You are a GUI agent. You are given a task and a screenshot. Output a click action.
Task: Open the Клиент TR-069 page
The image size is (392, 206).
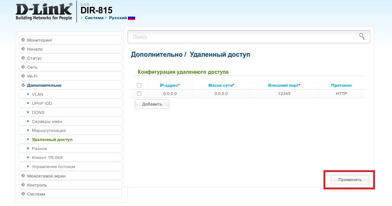47,158
